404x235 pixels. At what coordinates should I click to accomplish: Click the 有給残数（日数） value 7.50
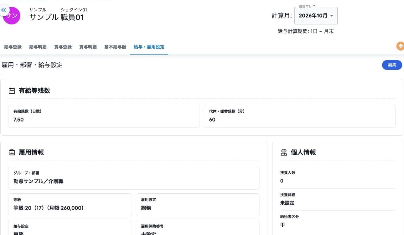point(18,120)
